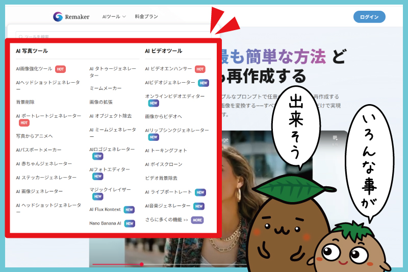Click the NEW badge beside AIビデオジェネレーター

tap(203, 83)
